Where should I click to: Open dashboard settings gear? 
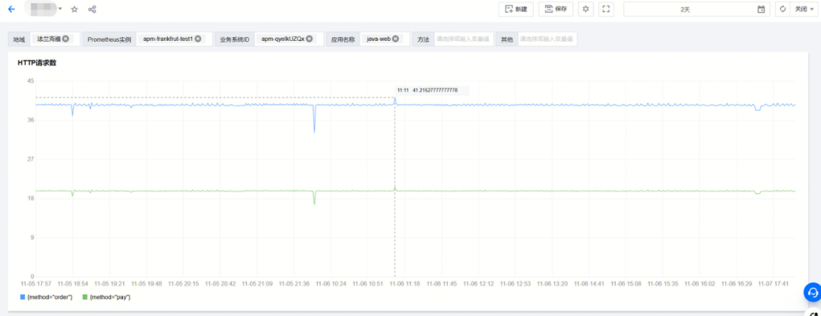[x=586, y=9]
